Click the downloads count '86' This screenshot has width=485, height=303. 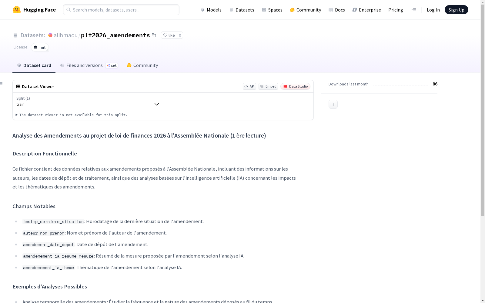(435, 84)
